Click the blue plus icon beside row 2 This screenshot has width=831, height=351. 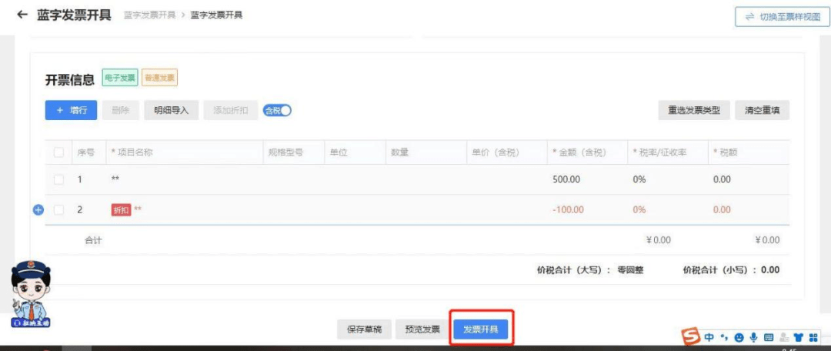pos(38,209)
